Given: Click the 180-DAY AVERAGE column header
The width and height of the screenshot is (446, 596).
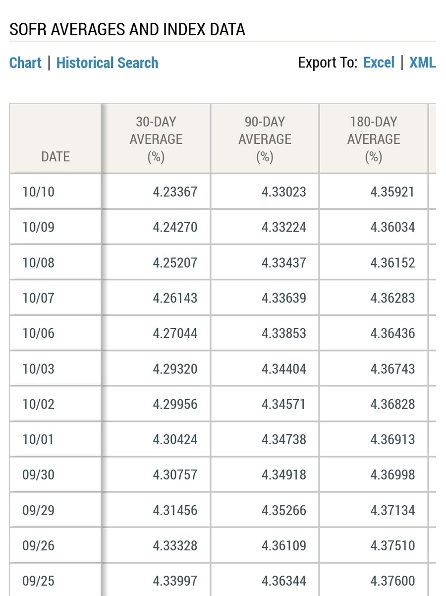Looking at the screenshot, I should 374,139.
